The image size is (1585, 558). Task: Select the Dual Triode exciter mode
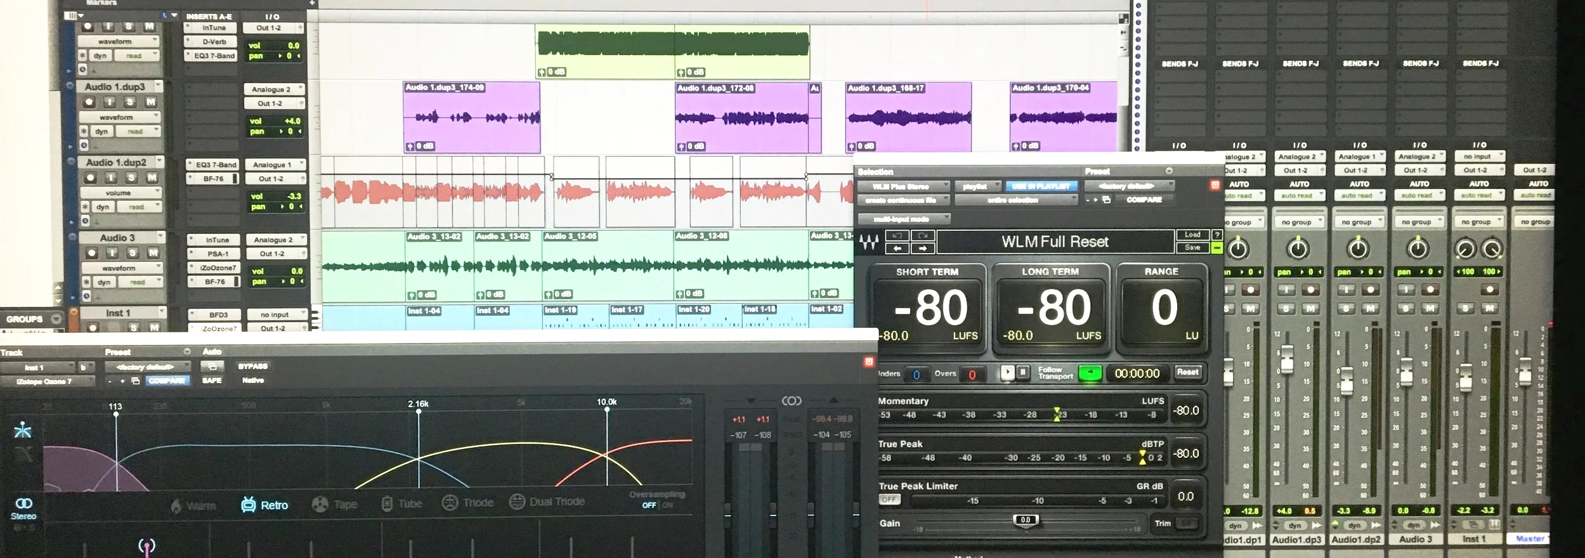click(x=548, y=502)
